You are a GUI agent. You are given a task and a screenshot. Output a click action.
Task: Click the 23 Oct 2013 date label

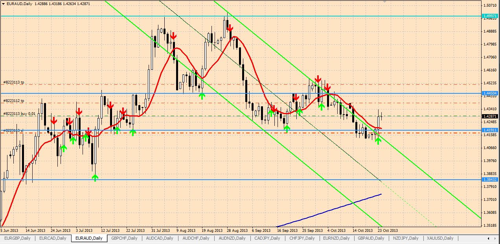click(388, 230)
